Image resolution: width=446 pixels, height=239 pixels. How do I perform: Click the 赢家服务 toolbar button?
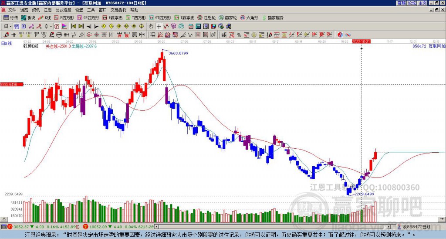coord(273,17)
